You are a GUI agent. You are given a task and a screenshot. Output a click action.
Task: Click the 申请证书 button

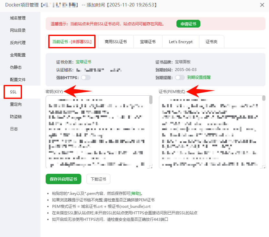(188, 24)
